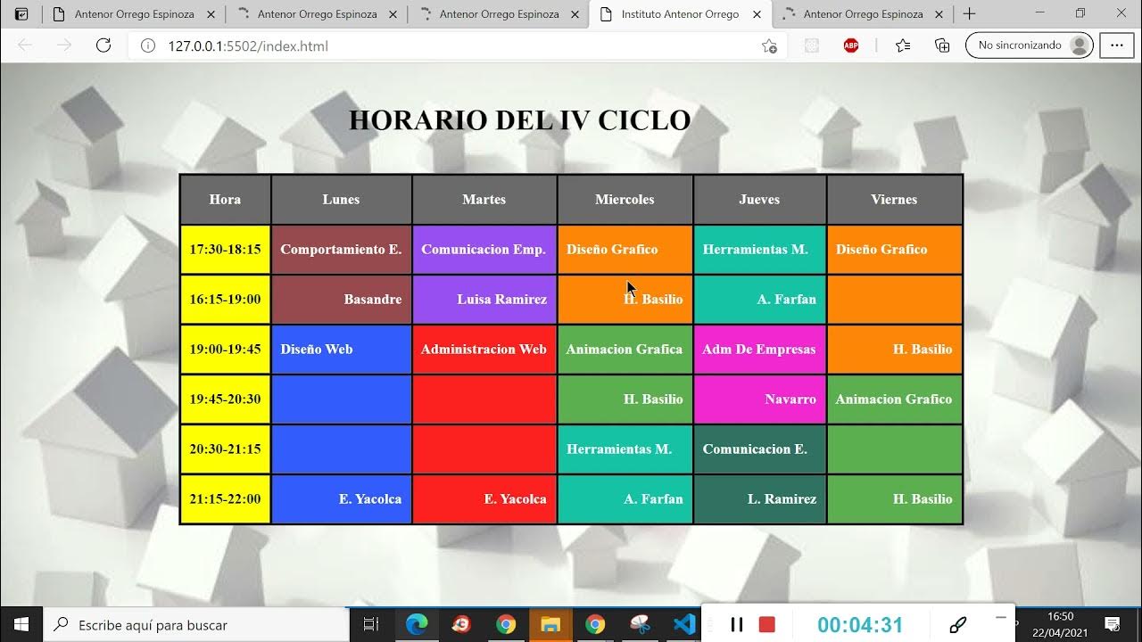Click the Miercoles column header
The image size is (1142, 642).
point(625,200)
